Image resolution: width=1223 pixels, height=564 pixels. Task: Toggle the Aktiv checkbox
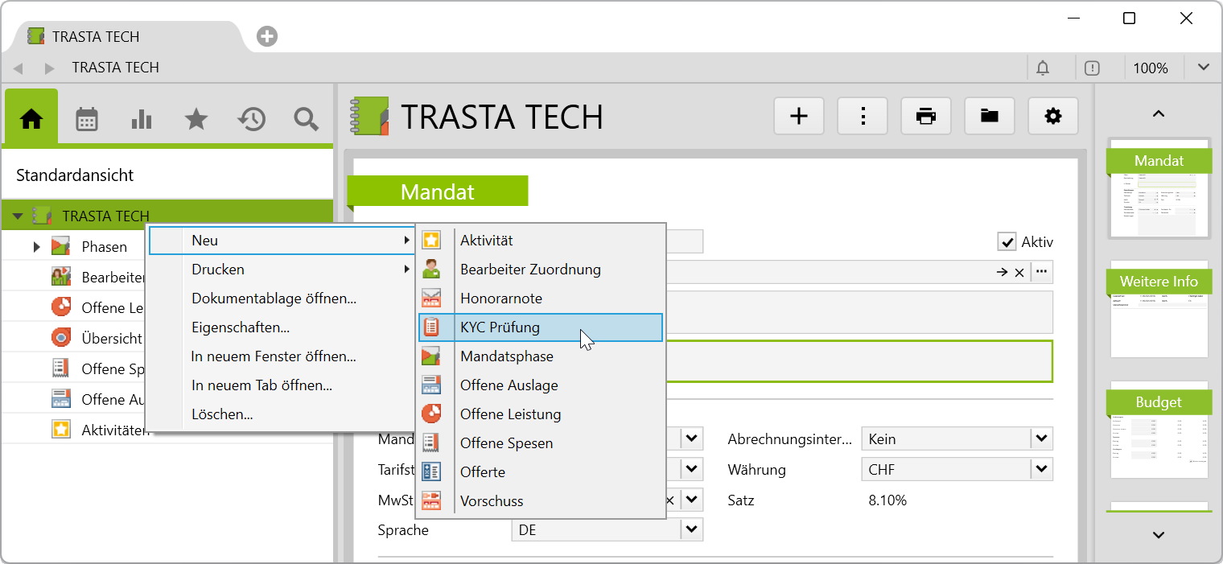click(x=1006, y=242)
